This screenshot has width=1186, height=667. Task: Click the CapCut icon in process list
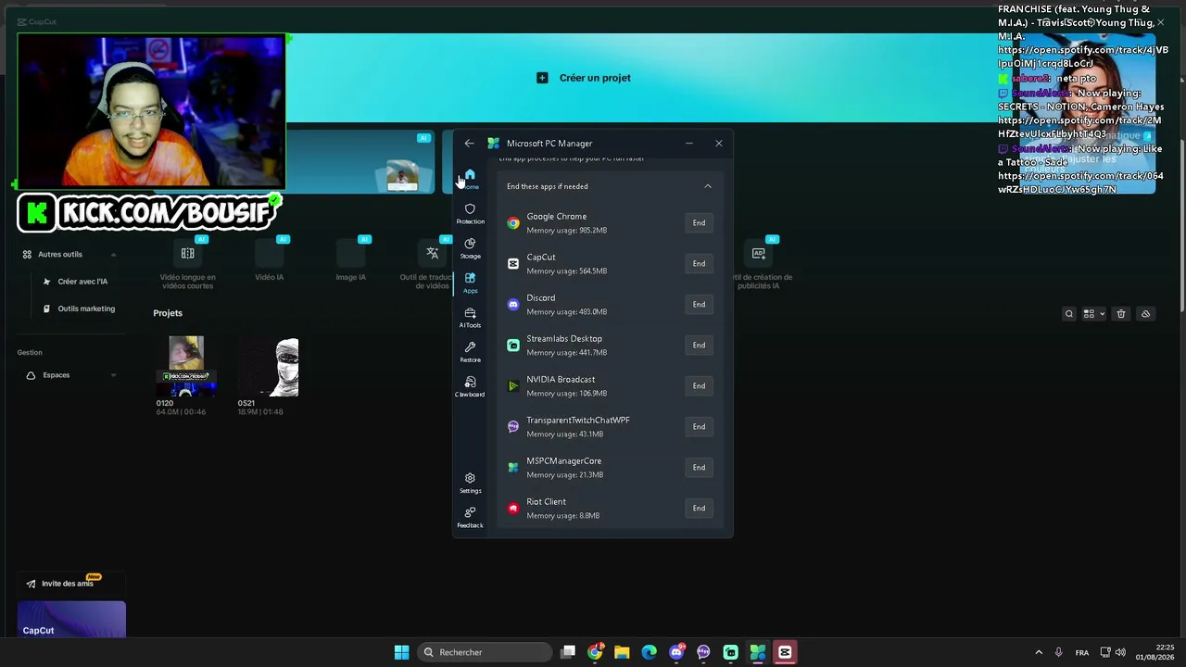click(513, 264)
